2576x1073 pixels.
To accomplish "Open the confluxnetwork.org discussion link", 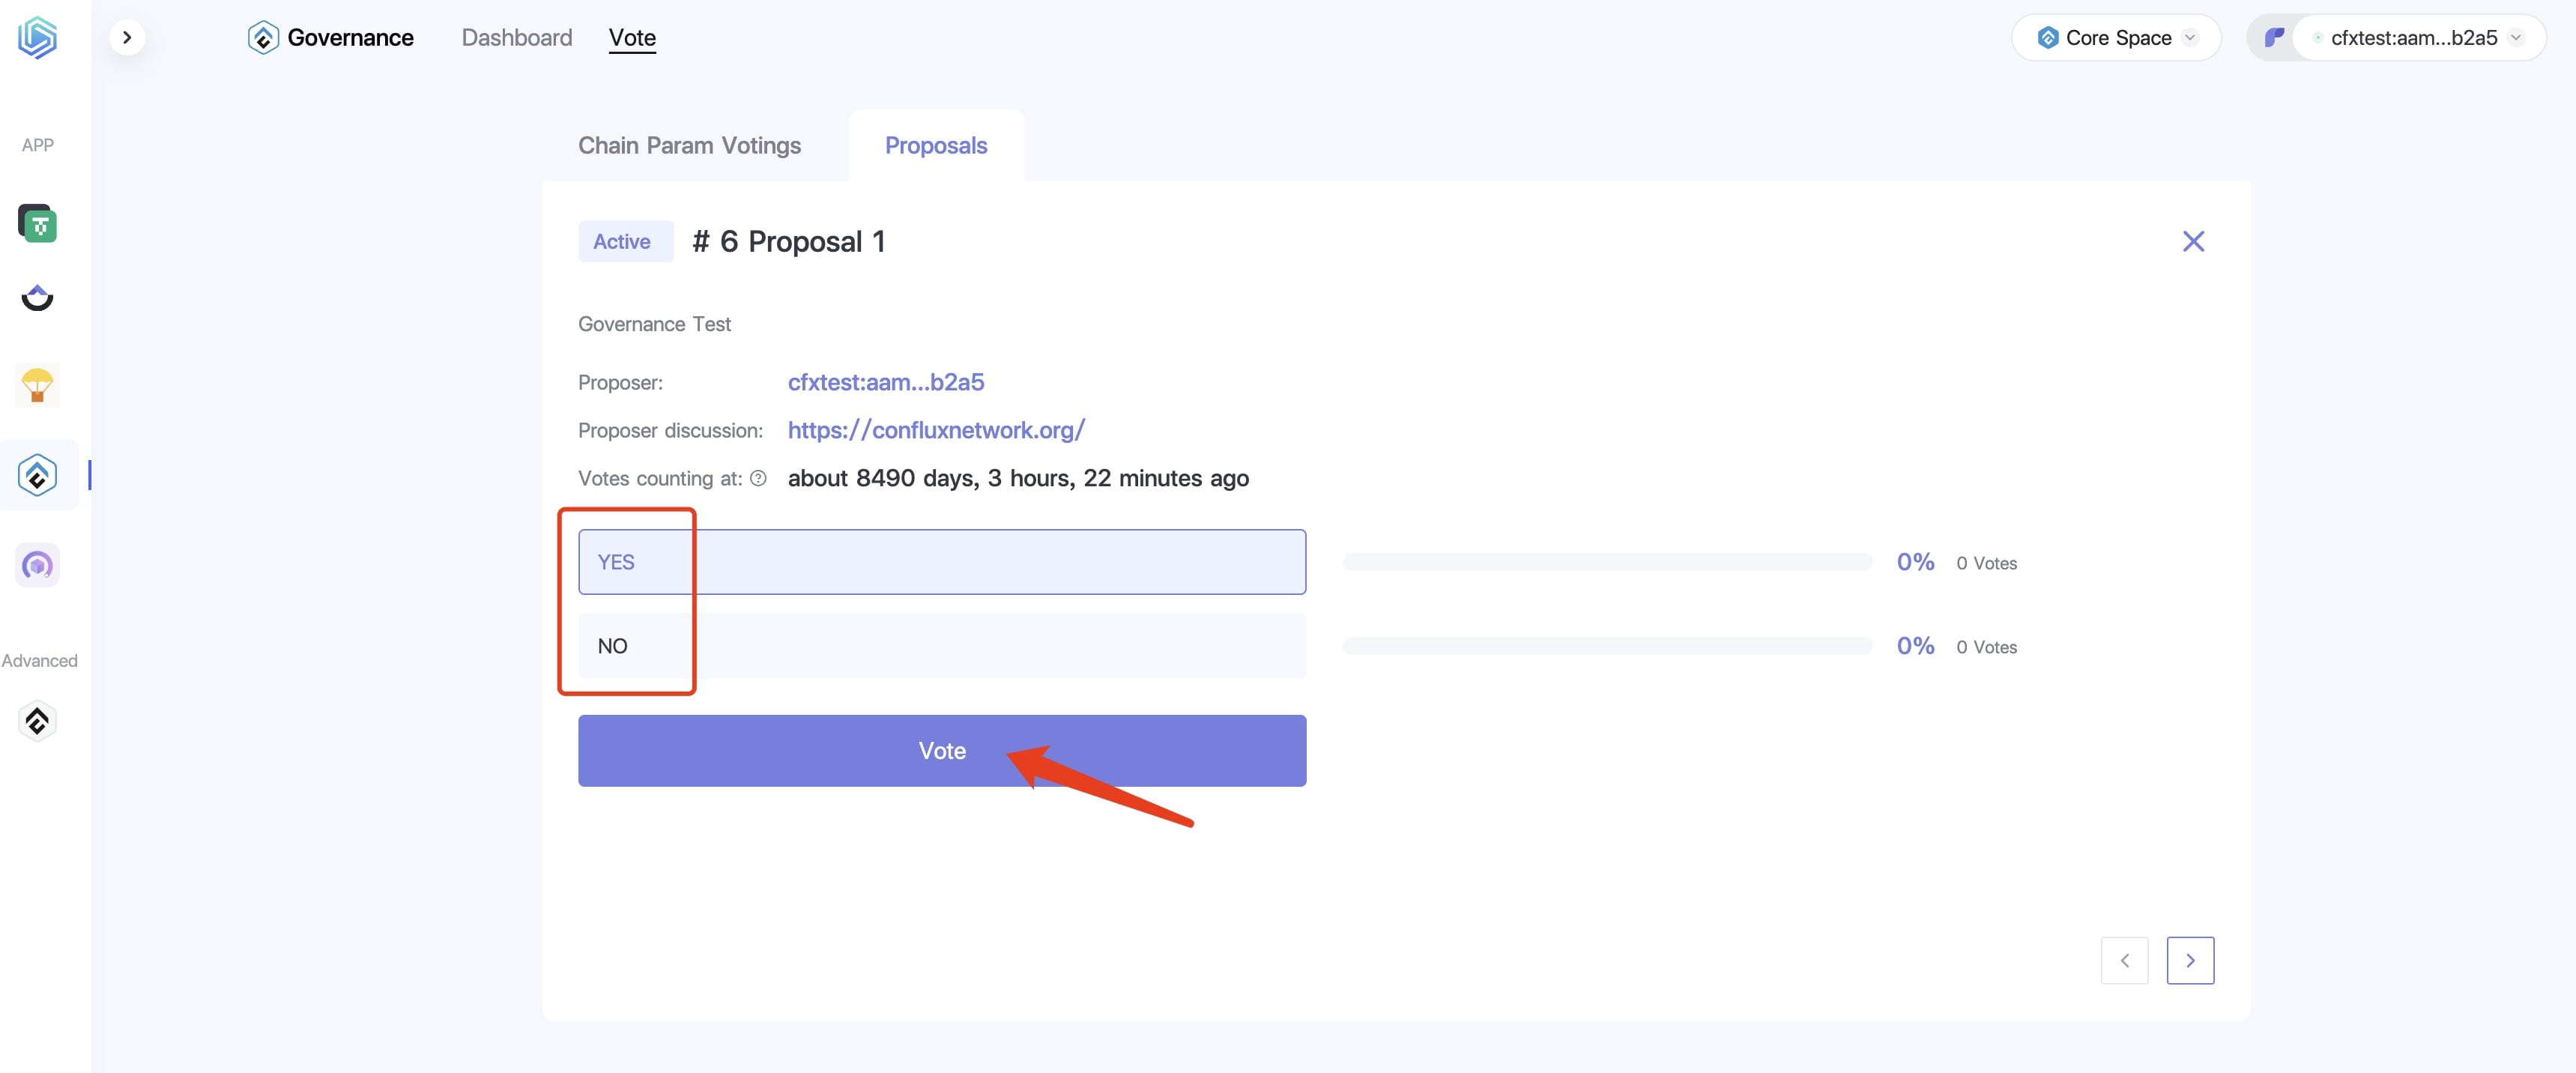I will (x=936, y=430).
